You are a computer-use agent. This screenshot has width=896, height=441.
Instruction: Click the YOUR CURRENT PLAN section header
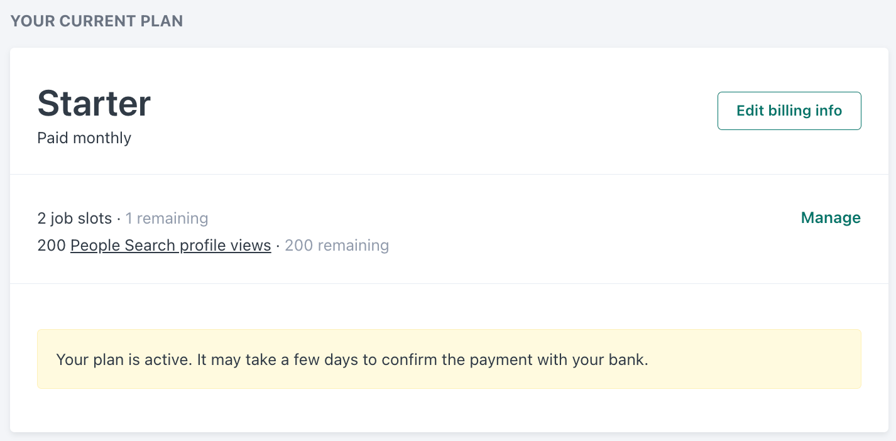[x=97, y=21]
